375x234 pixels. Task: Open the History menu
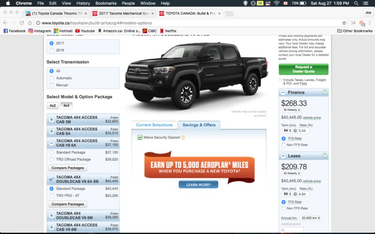coord(83,3)
